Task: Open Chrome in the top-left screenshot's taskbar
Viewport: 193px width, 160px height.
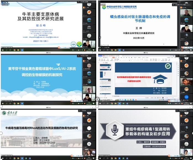Action: (x=14, y=50)
